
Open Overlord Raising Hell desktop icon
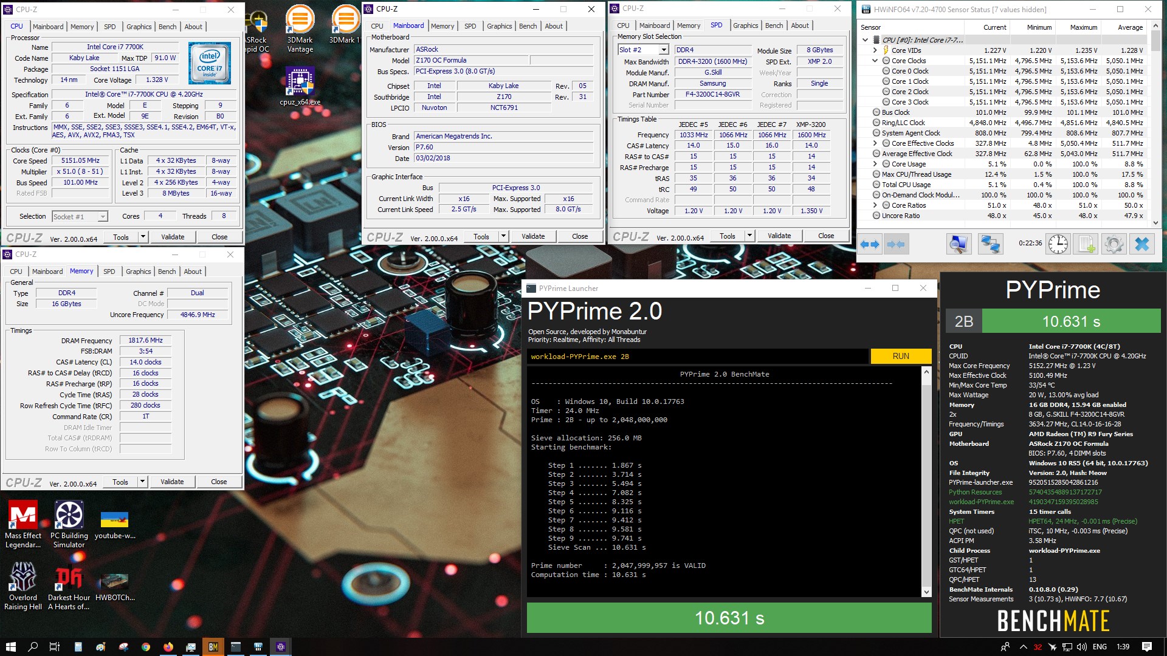(x=23, y=586)
